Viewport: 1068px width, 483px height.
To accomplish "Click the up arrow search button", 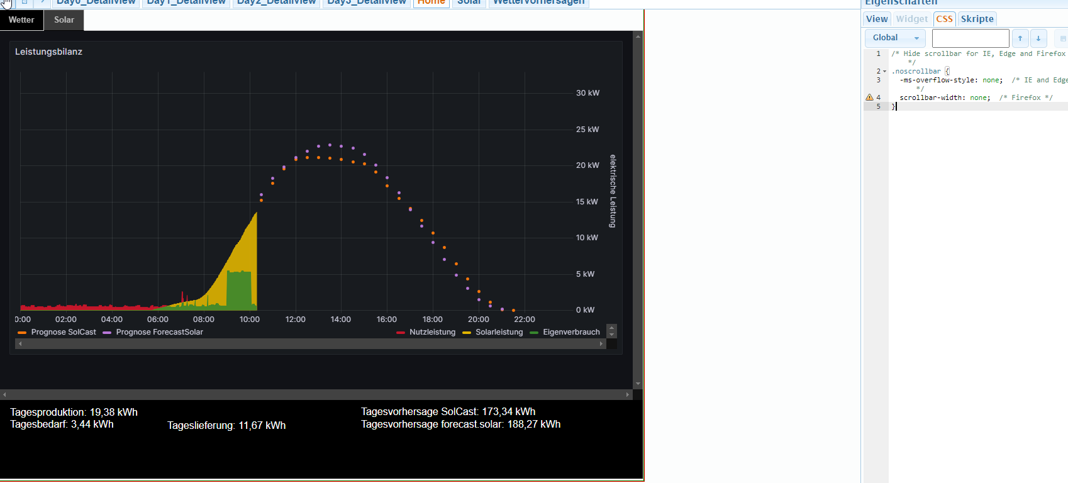I will point(1020,38).
